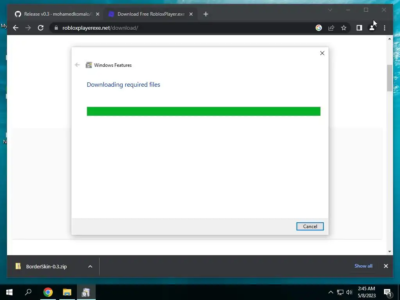The width and height of the screenshot is (400, 300).
Task: Go back in the Windows Features wizard
Action: (77, 65)
